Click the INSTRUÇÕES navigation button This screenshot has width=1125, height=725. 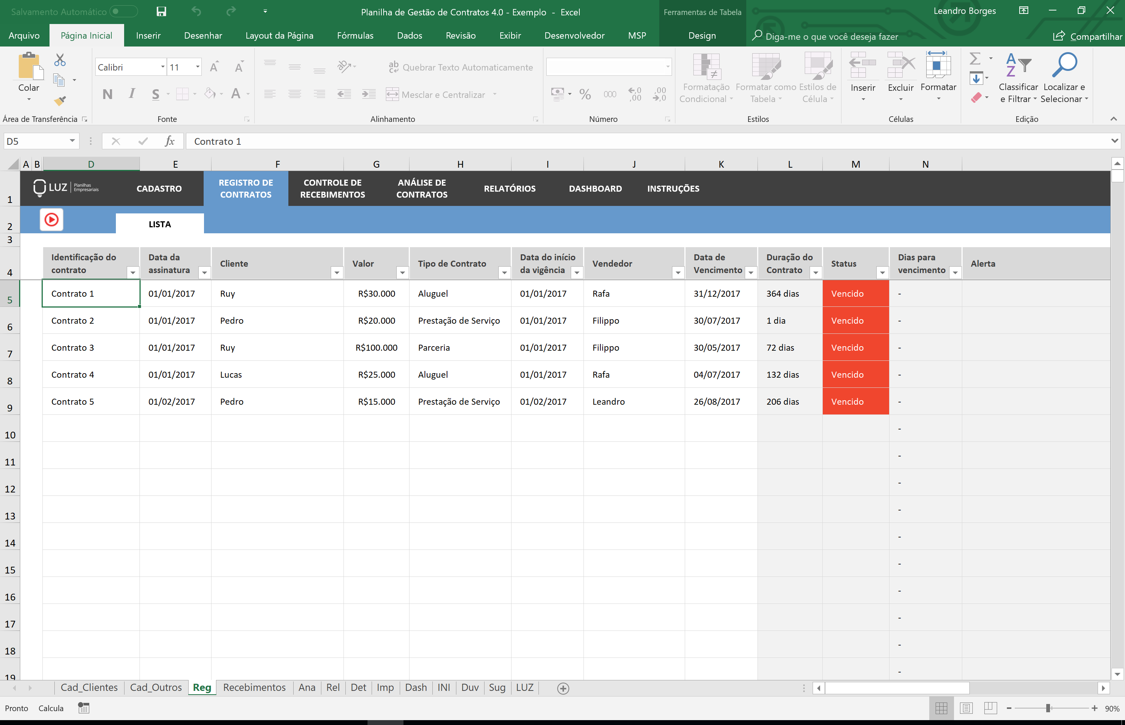[673, 188]
